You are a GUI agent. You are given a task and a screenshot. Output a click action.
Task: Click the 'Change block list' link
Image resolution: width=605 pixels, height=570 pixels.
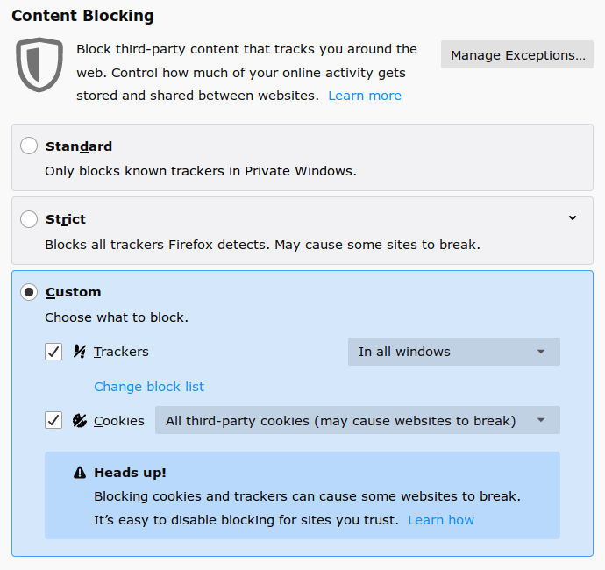(x=149, y=387)
